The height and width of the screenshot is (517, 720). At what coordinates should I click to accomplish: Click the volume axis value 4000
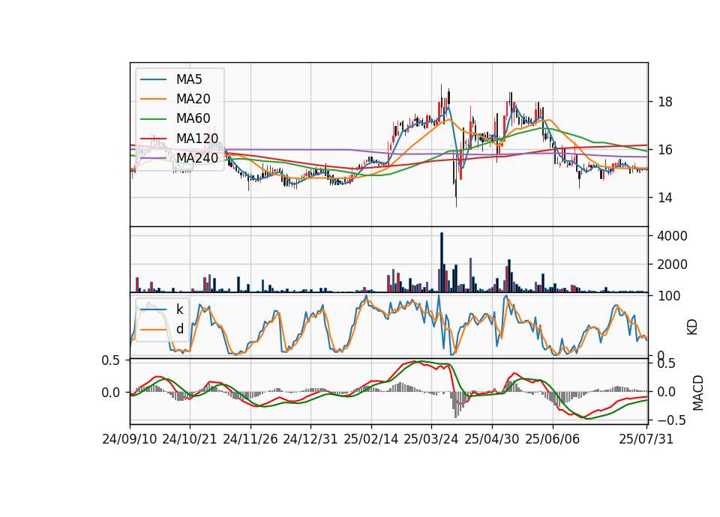point(672,236)
